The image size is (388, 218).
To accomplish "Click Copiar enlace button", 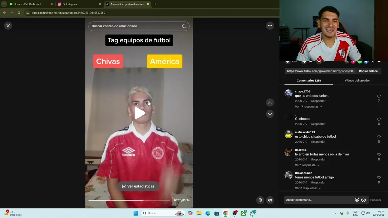I will point(368,71).
